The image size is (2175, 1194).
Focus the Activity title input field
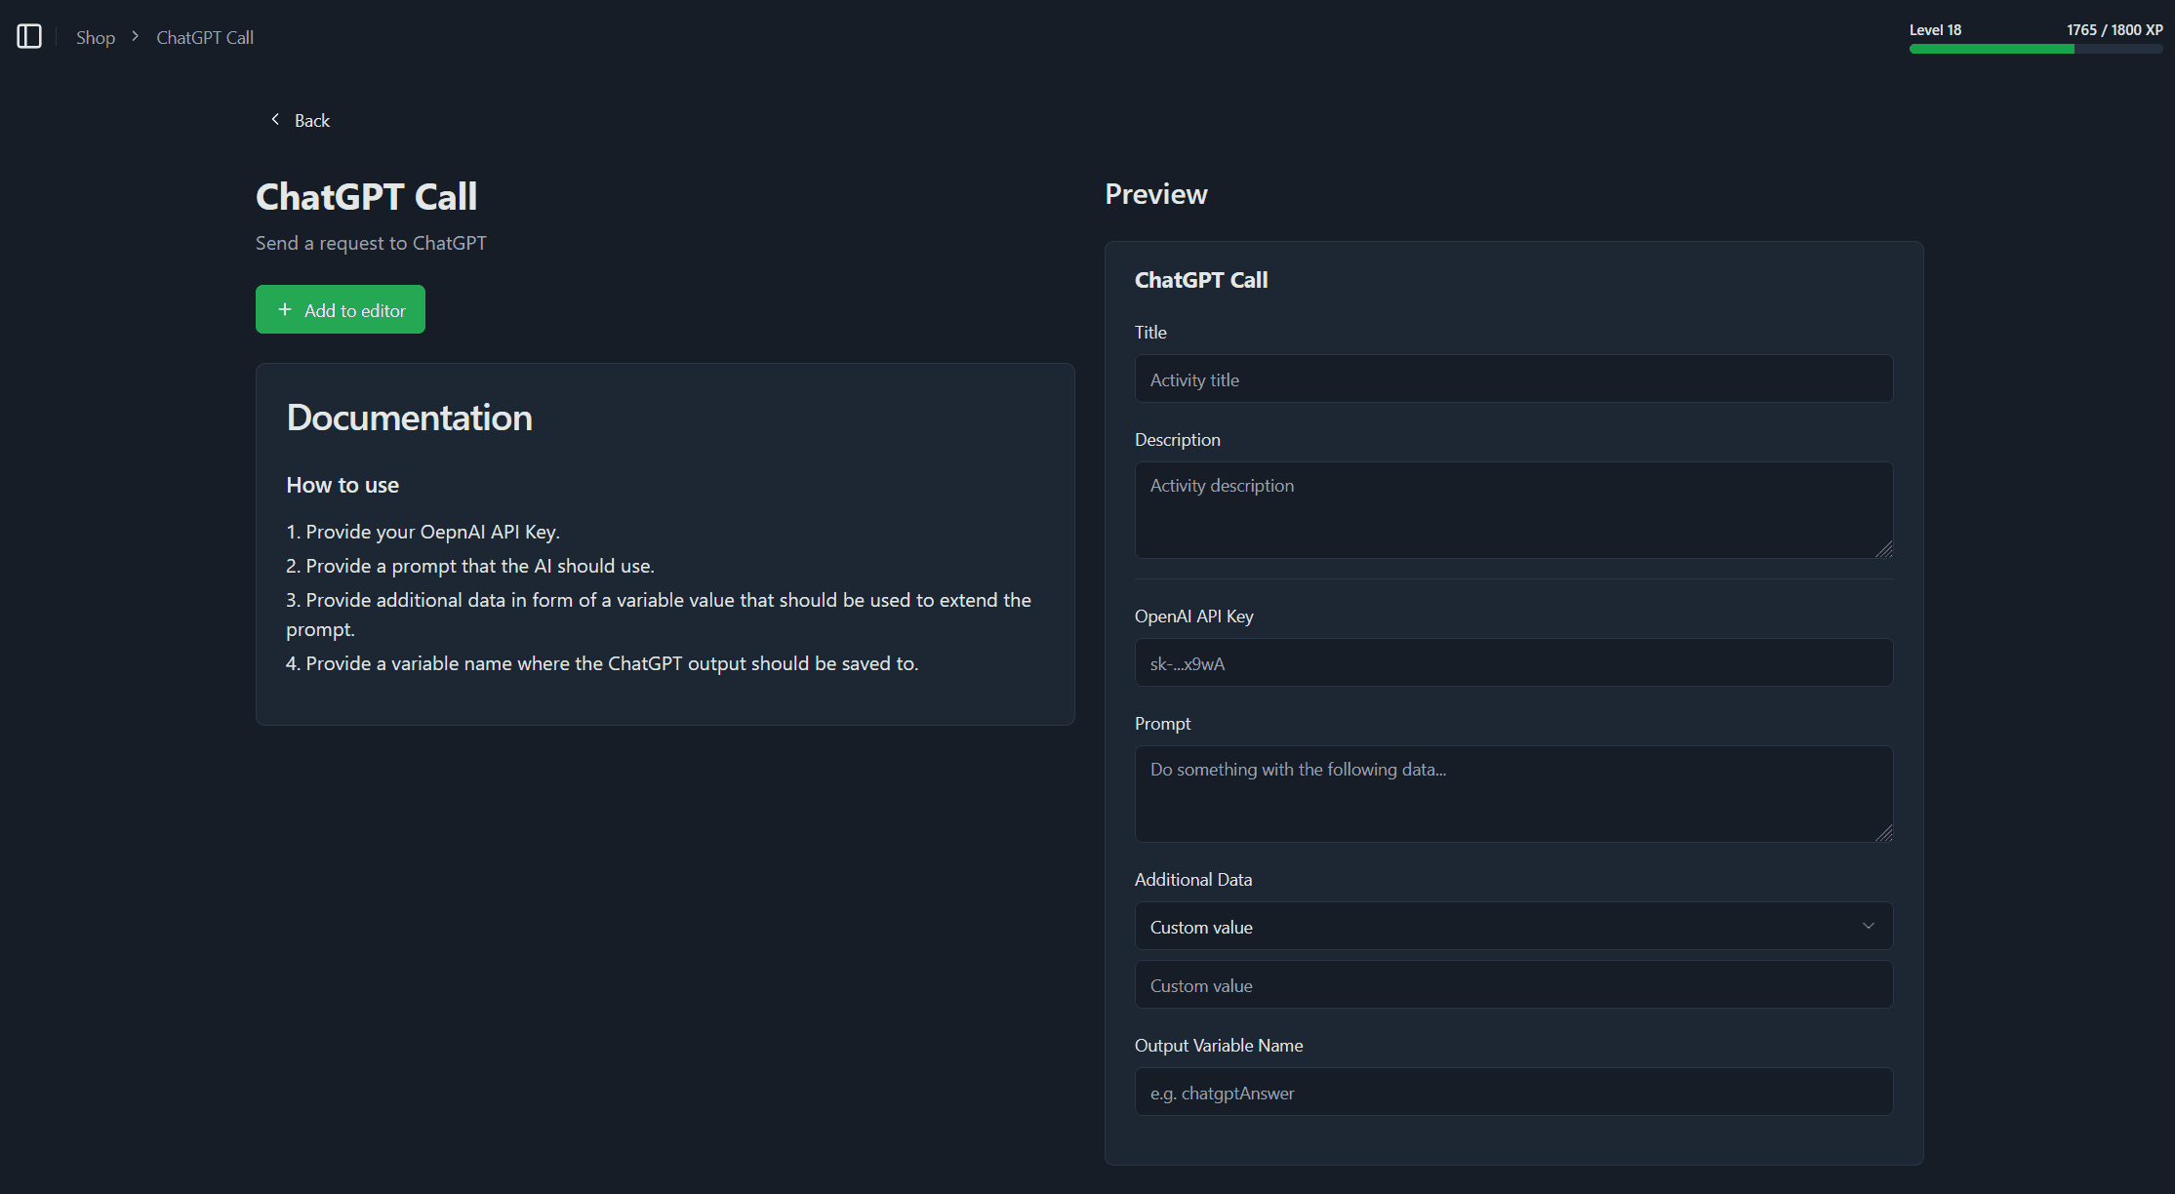(1513, 378)
